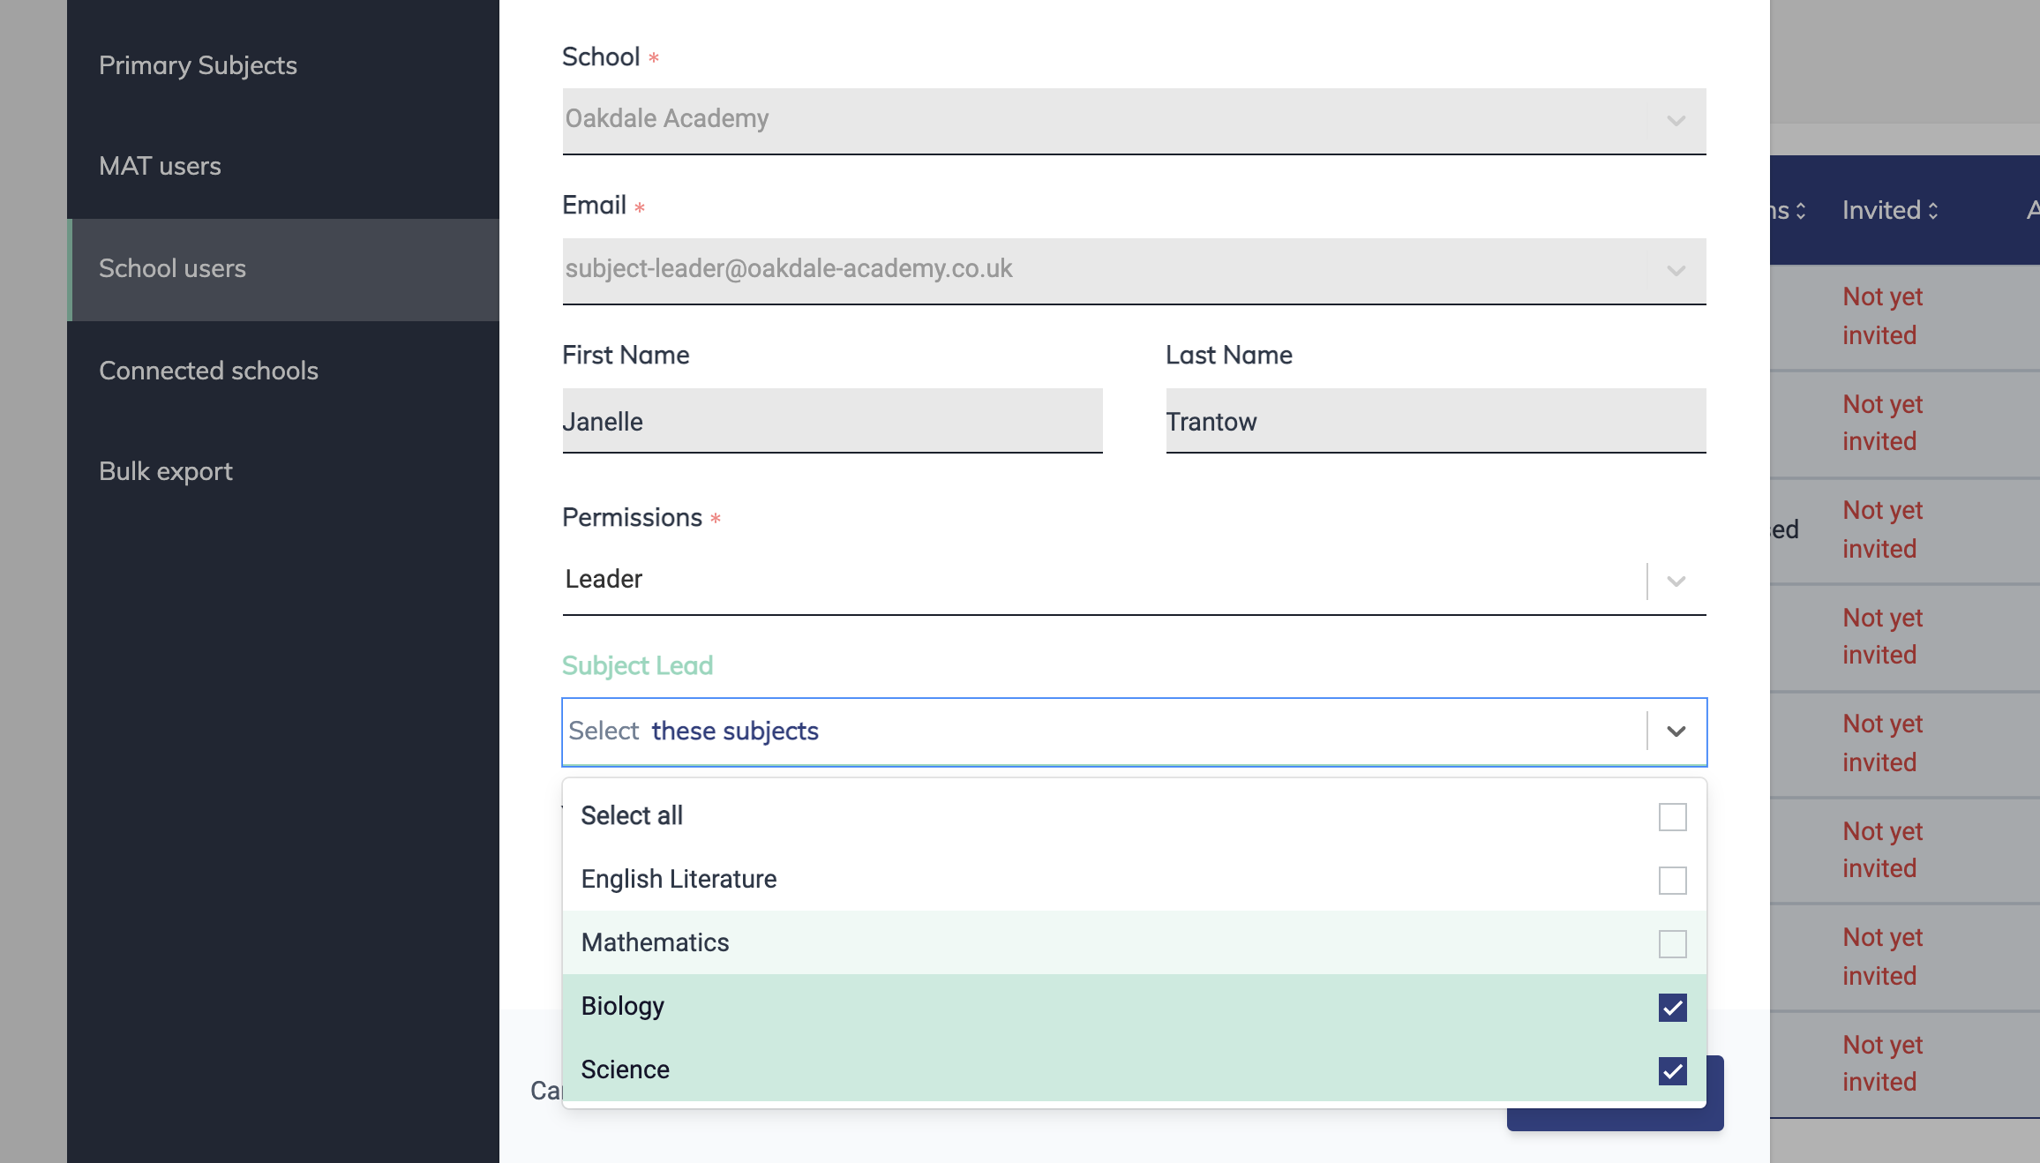Image resolution: width=2040 pixels, height=1163 pixels.
Task: Click the these subjects link
Action: click(734, 731)
